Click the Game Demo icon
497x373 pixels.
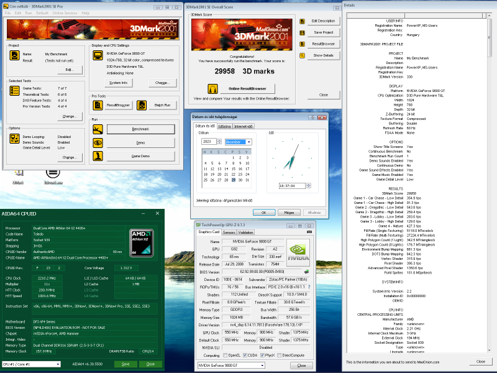click(98, 156)
